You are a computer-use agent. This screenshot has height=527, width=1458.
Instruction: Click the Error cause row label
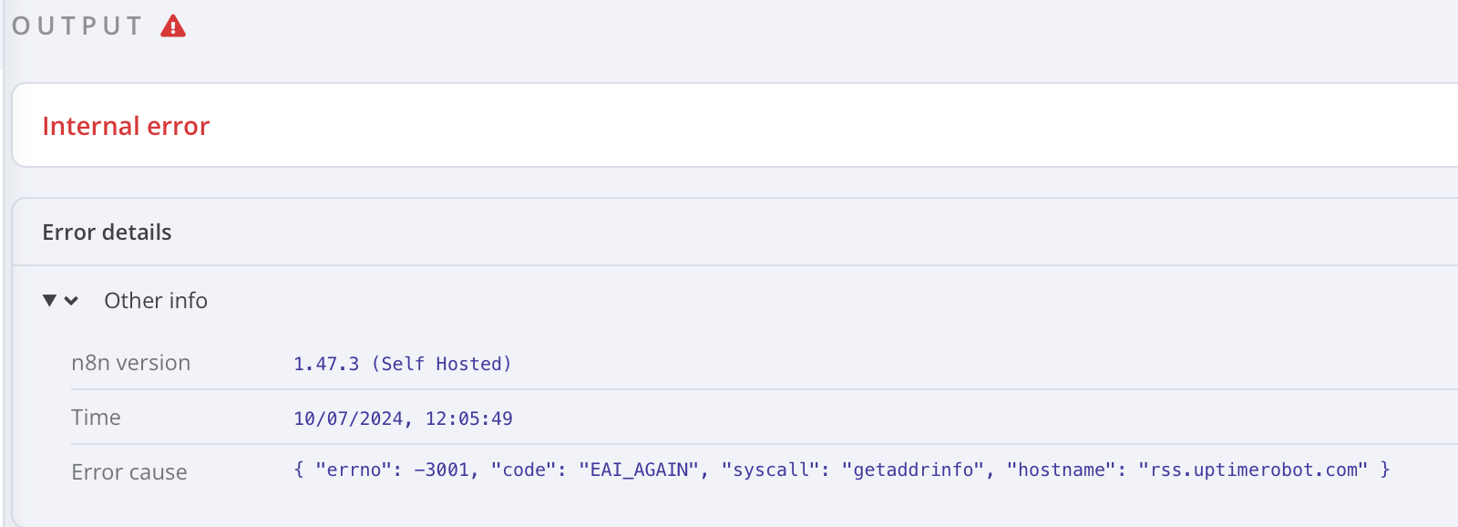(128, 471)
